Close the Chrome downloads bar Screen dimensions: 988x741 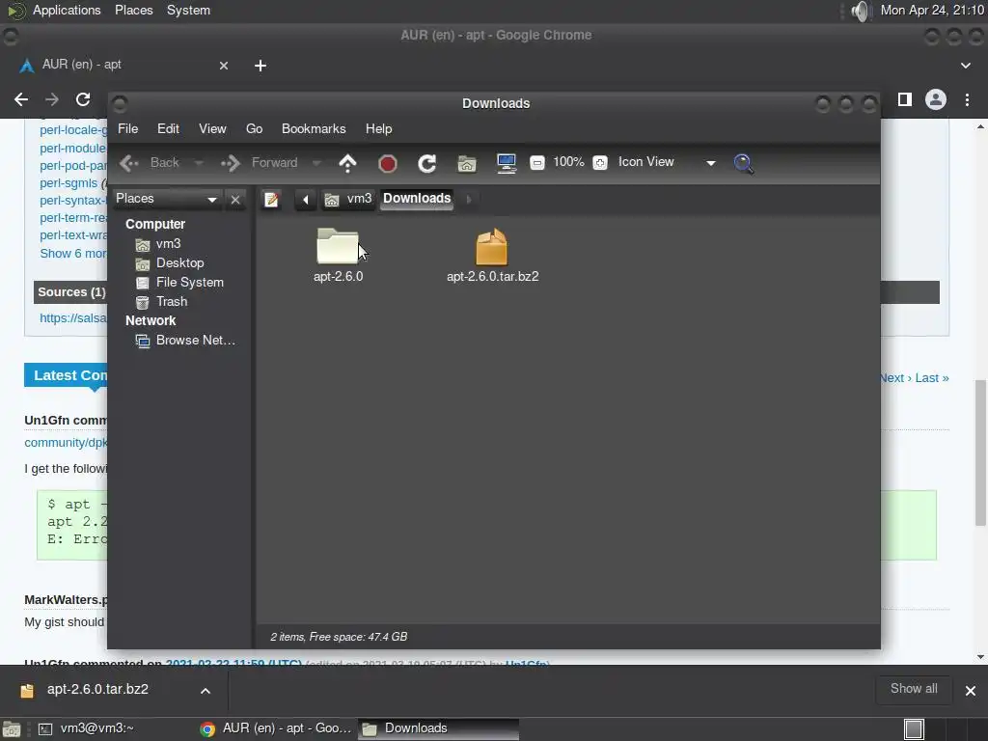(971, 691)
